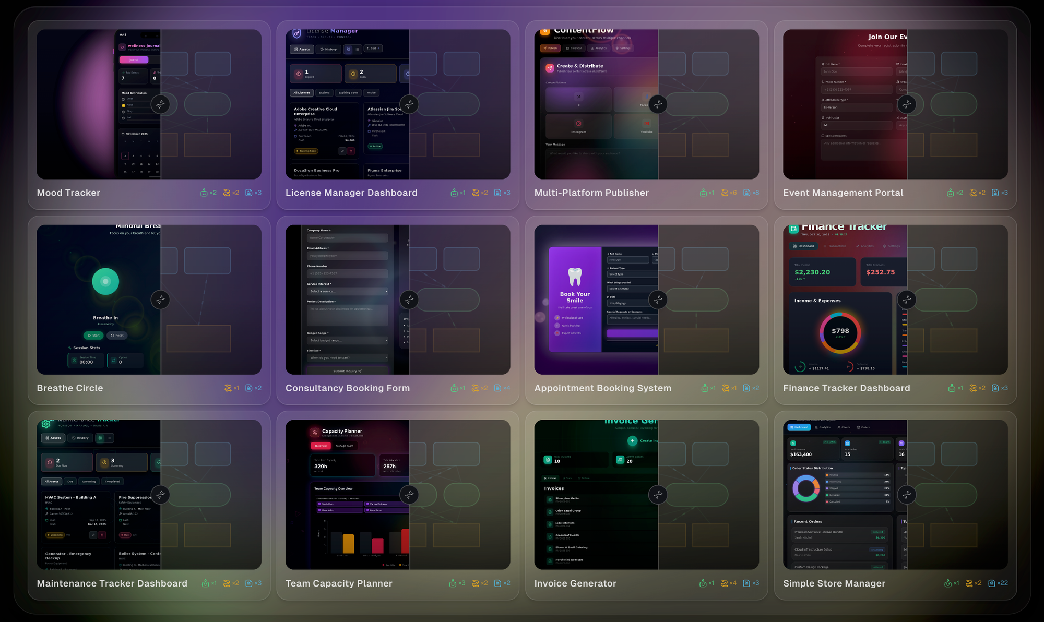Click the document pages icon on Multi-Platform Publisher card
Viewport: 1044px width, 622px height.
click(x=747, y=193)
